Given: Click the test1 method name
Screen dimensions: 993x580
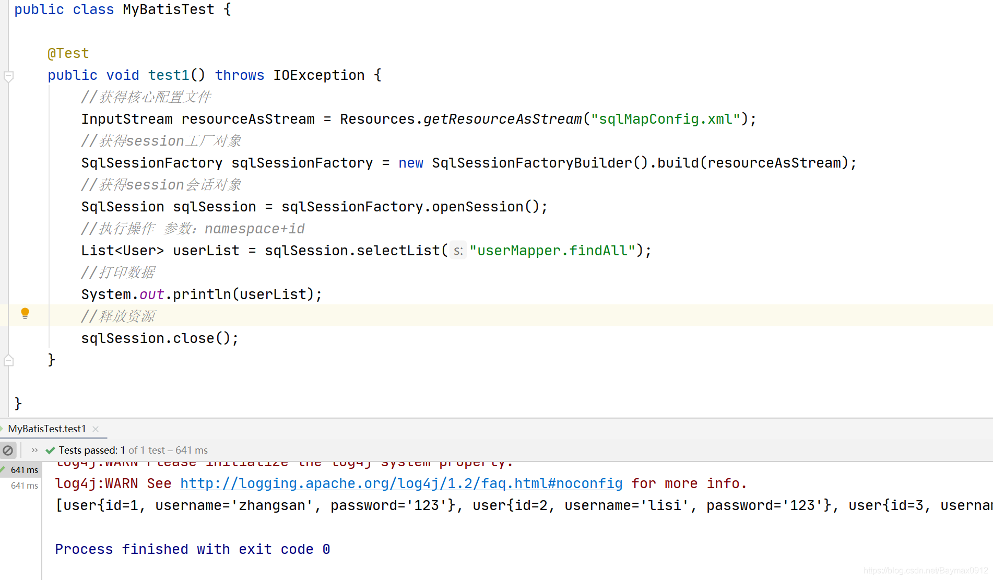Looking at the screenshot, I should pos(169,75).
